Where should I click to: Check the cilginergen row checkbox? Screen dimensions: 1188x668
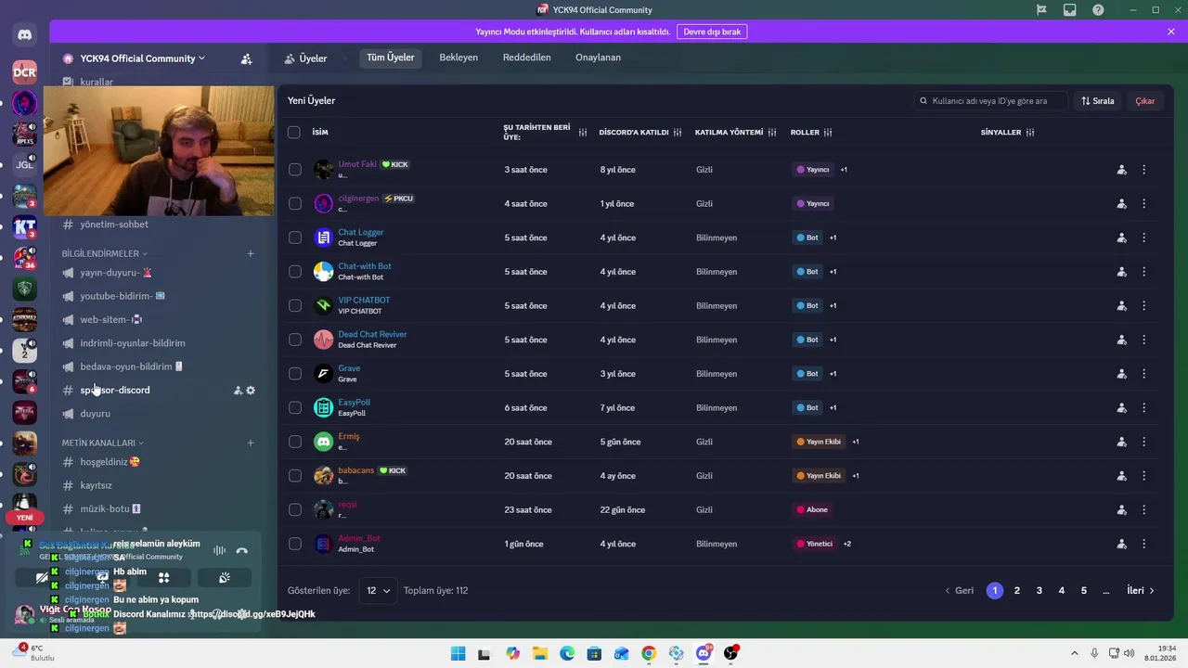pos(294,203)
